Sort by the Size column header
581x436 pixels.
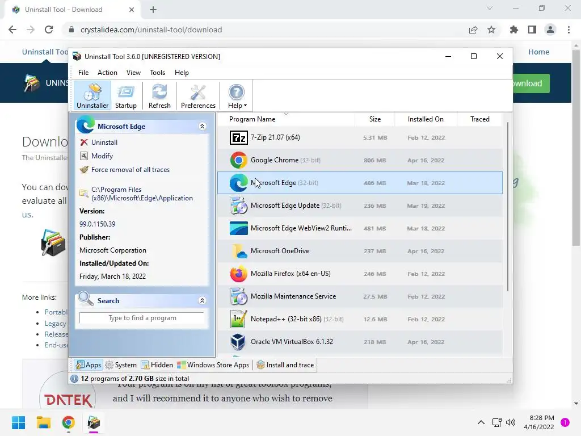click(x=374, y=119)
